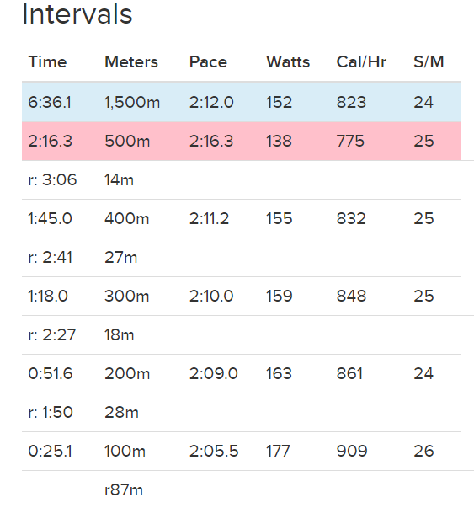This screenshot has height=524, width=474.
Task: Click the Time column header
Action: pos(47,62)
